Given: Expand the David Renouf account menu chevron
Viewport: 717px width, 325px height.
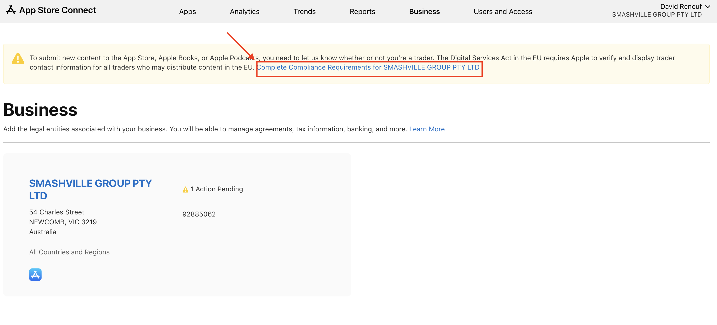Looking at the screenshot, I should click(708, 7).
